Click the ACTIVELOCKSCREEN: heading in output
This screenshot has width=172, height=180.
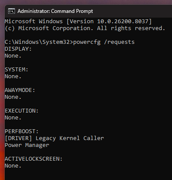[x=33, y=159]
